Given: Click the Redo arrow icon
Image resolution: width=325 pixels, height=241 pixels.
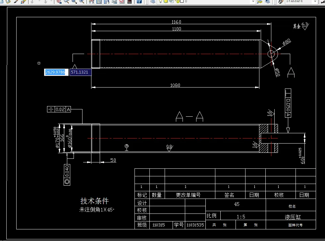Looking at the screenshot, I should [x=46, y=1].
